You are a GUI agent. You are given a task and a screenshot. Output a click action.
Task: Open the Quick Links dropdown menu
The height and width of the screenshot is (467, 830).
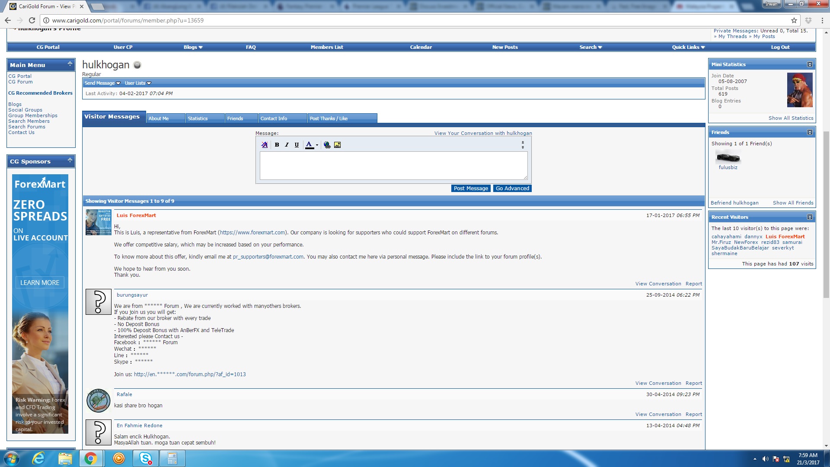point(688,47)
